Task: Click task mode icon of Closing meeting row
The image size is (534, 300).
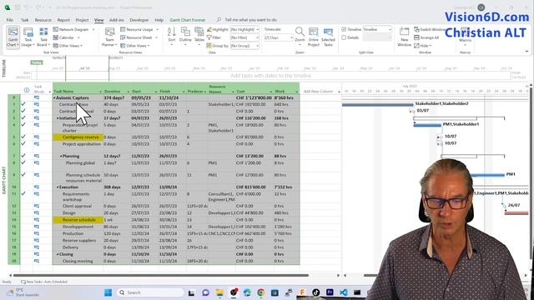Action: (x=37, y=261)
